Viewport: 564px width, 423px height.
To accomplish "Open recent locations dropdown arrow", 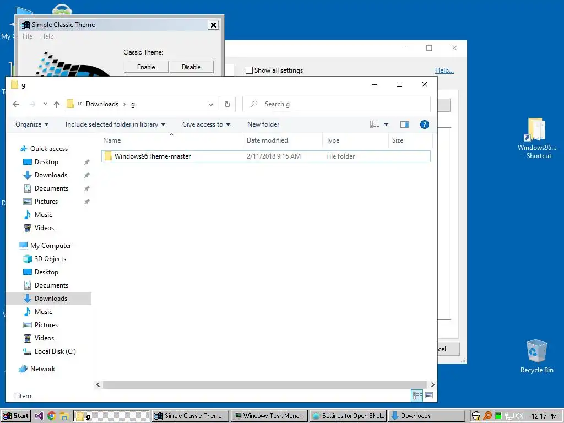I will (x=45, y=104).
